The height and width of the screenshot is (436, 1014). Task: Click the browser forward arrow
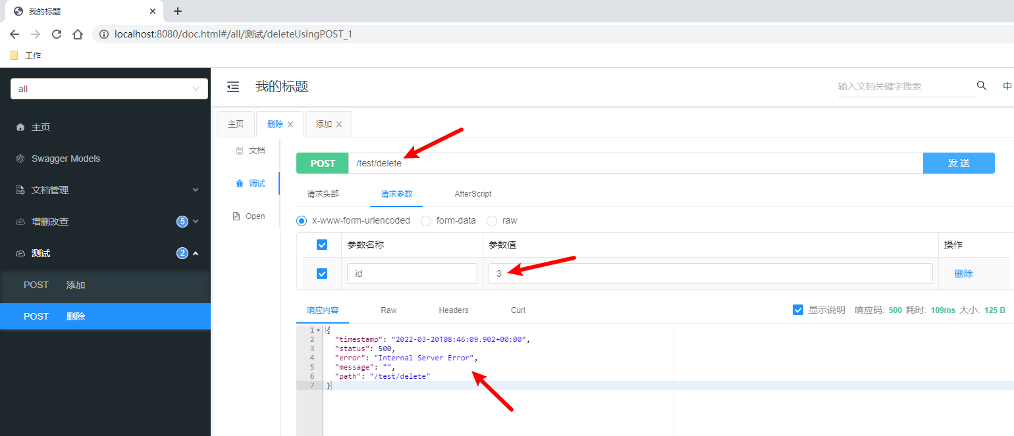(36, 34)
